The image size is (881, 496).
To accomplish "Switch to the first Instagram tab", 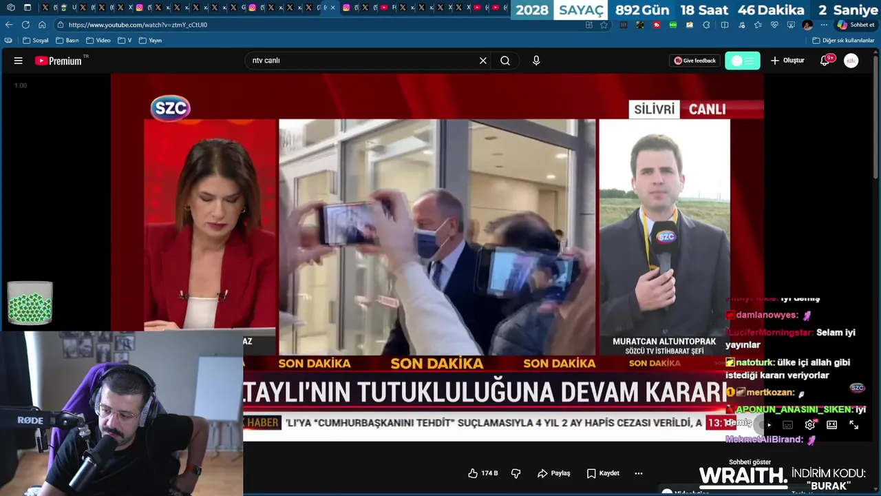I will pyautogui.click(x=140, y=8).
